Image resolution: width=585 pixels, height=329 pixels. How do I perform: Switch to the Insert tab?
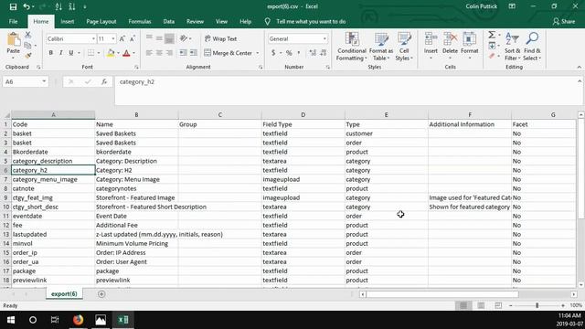tap(67, 22)
